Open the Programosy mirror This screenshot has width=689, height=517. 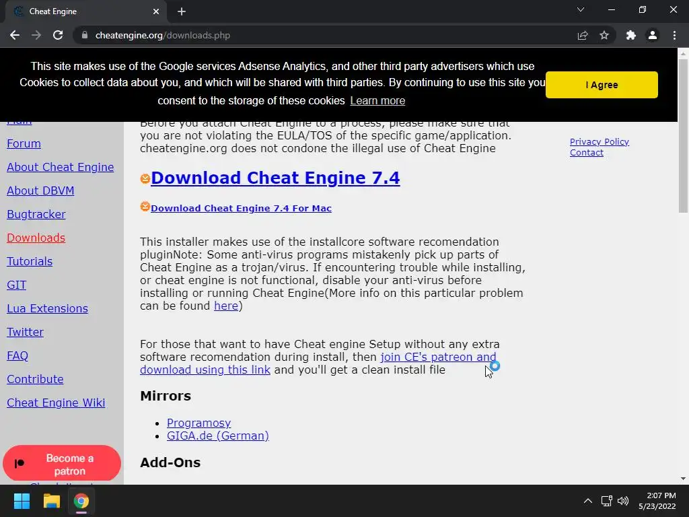198,423
